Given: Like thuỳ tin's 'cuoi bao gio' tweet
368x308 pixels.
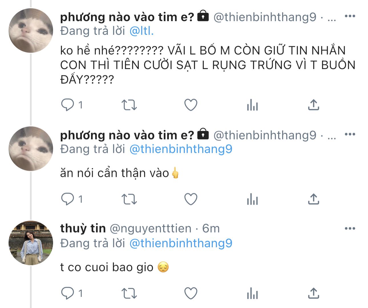Looking at the screenshot, I should click(191, 293).
